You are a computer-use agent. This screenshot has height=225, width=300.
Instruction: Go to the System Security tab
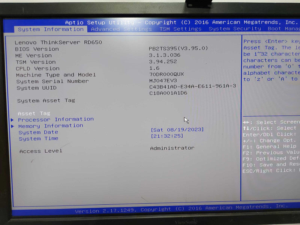[235, 29]
